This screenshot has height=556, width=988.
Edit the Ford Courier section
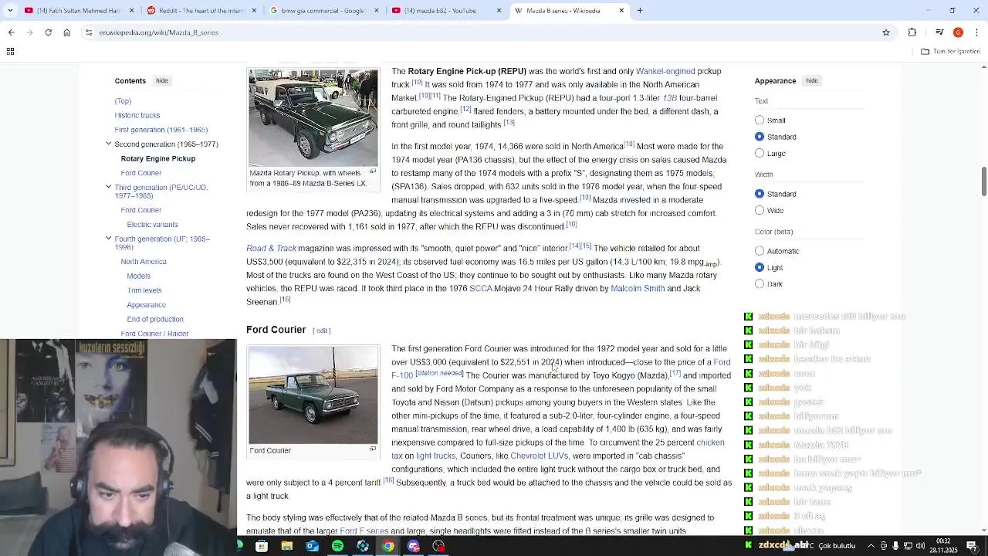tap(322, 331)
